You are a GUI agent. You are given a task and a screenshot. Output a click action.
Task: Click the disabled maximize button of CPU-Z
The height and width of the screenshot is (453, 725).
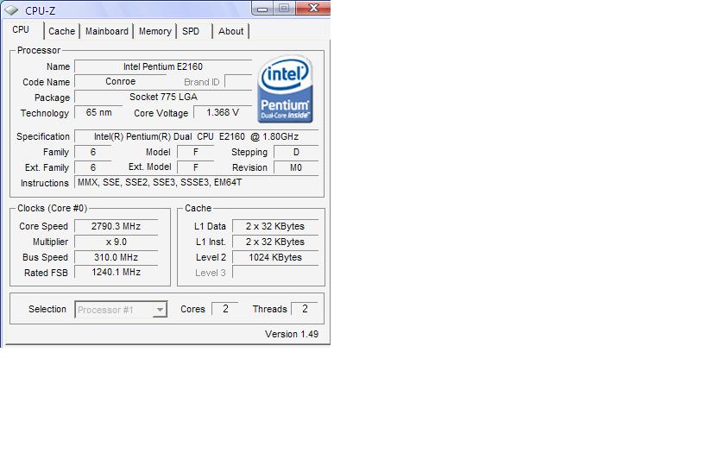[x=284, y=8]
